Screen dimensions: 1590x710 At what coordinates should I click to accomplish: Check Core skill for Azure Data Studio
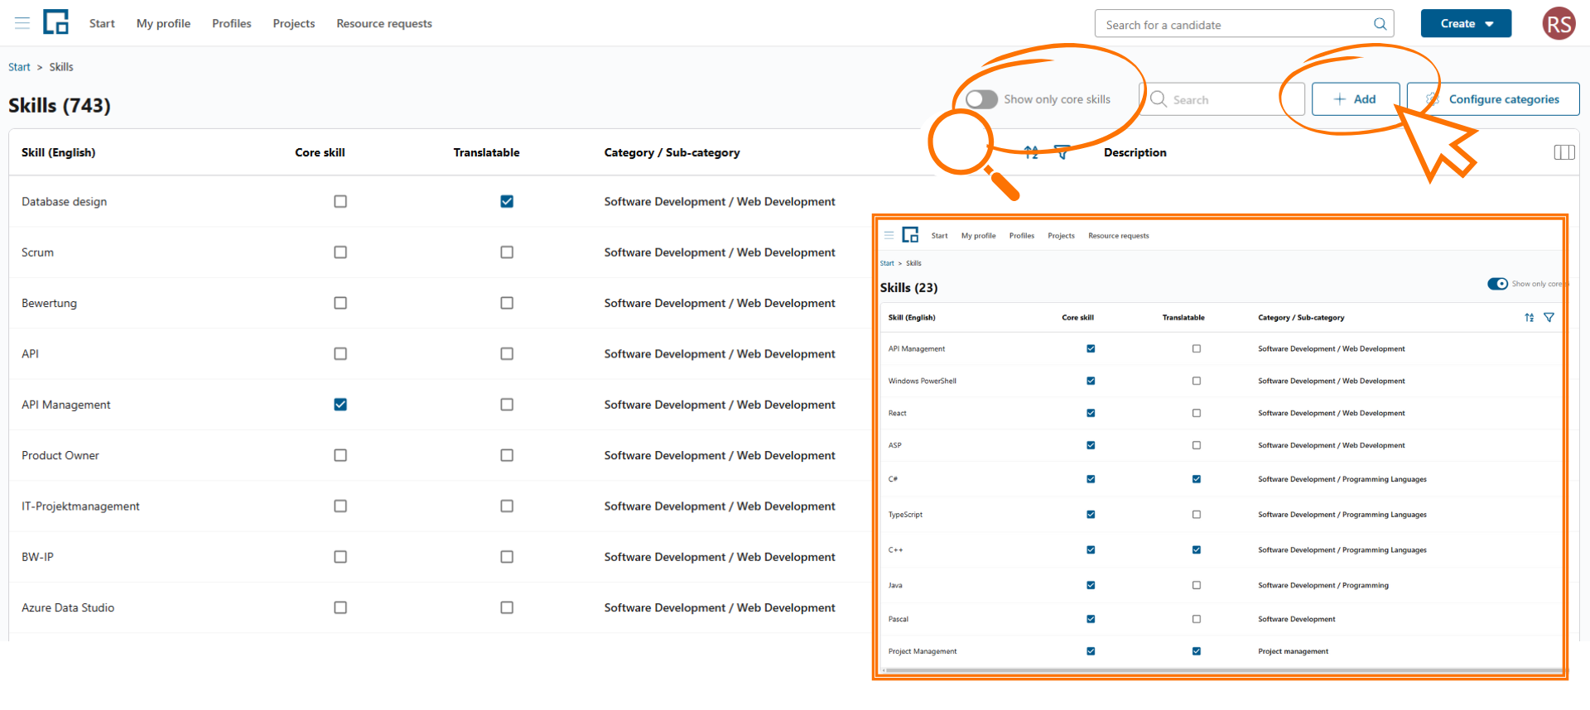point(340,607)
